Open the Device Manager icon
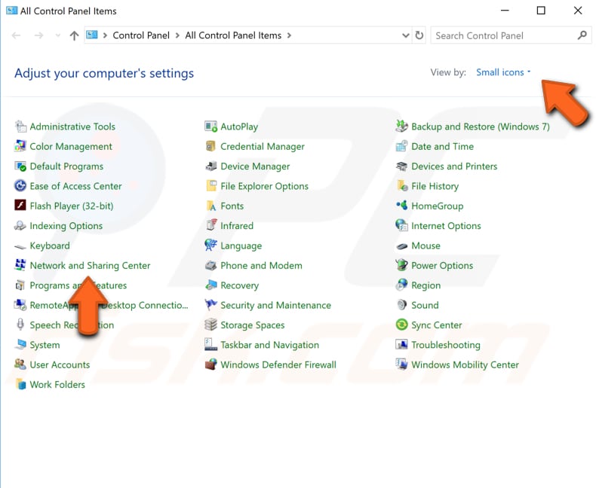Viewport: 596px width, 488px height. [x=211, y=166]
